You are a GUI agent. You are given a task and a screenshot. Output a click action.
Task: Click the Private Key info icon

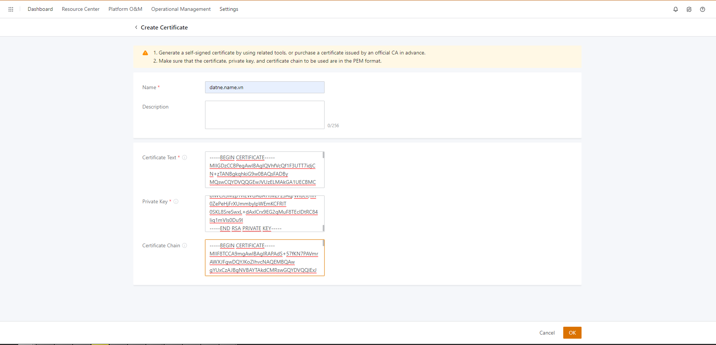coord(176,201)
